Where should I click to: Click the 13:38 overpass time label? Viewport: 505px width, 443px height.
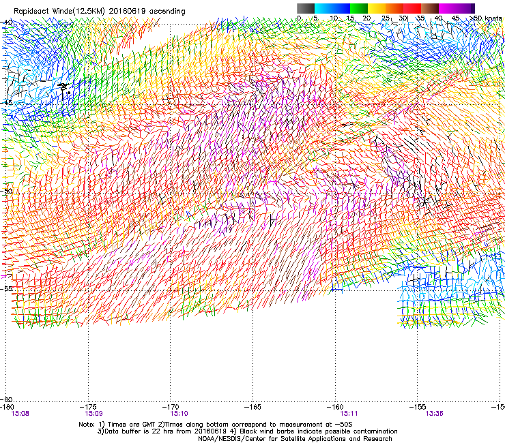[434, 414]
